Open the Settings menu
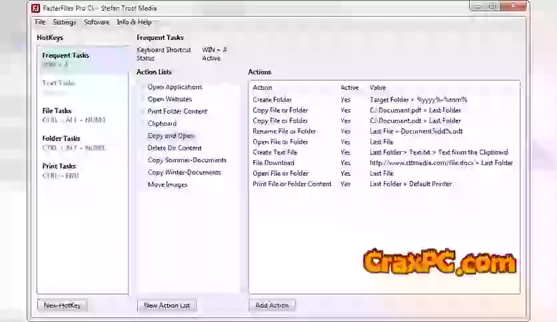The width and height of the screenshot is (557, 322). [65, 22]
